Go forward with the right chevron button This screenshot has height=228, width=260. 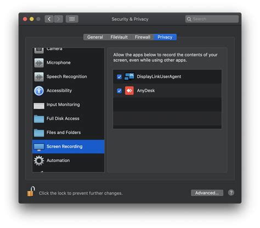click(59, 19)
